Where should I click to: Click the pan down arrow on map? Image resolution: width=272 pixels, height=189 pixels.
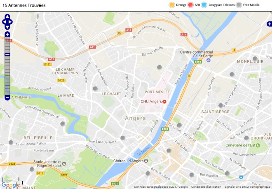(7, 27)
